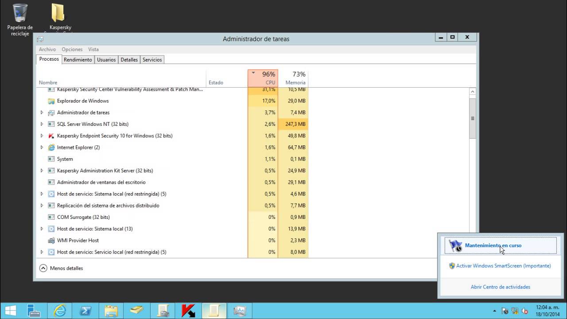
Task: Switch to the Detalles tab
Action: [129, 60]
